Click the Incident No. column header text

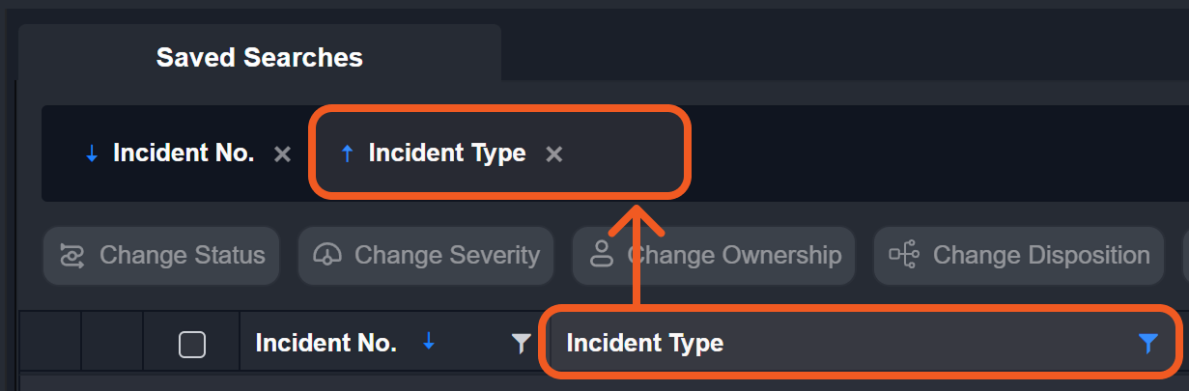pyautogui.click(x=326, y=343)
